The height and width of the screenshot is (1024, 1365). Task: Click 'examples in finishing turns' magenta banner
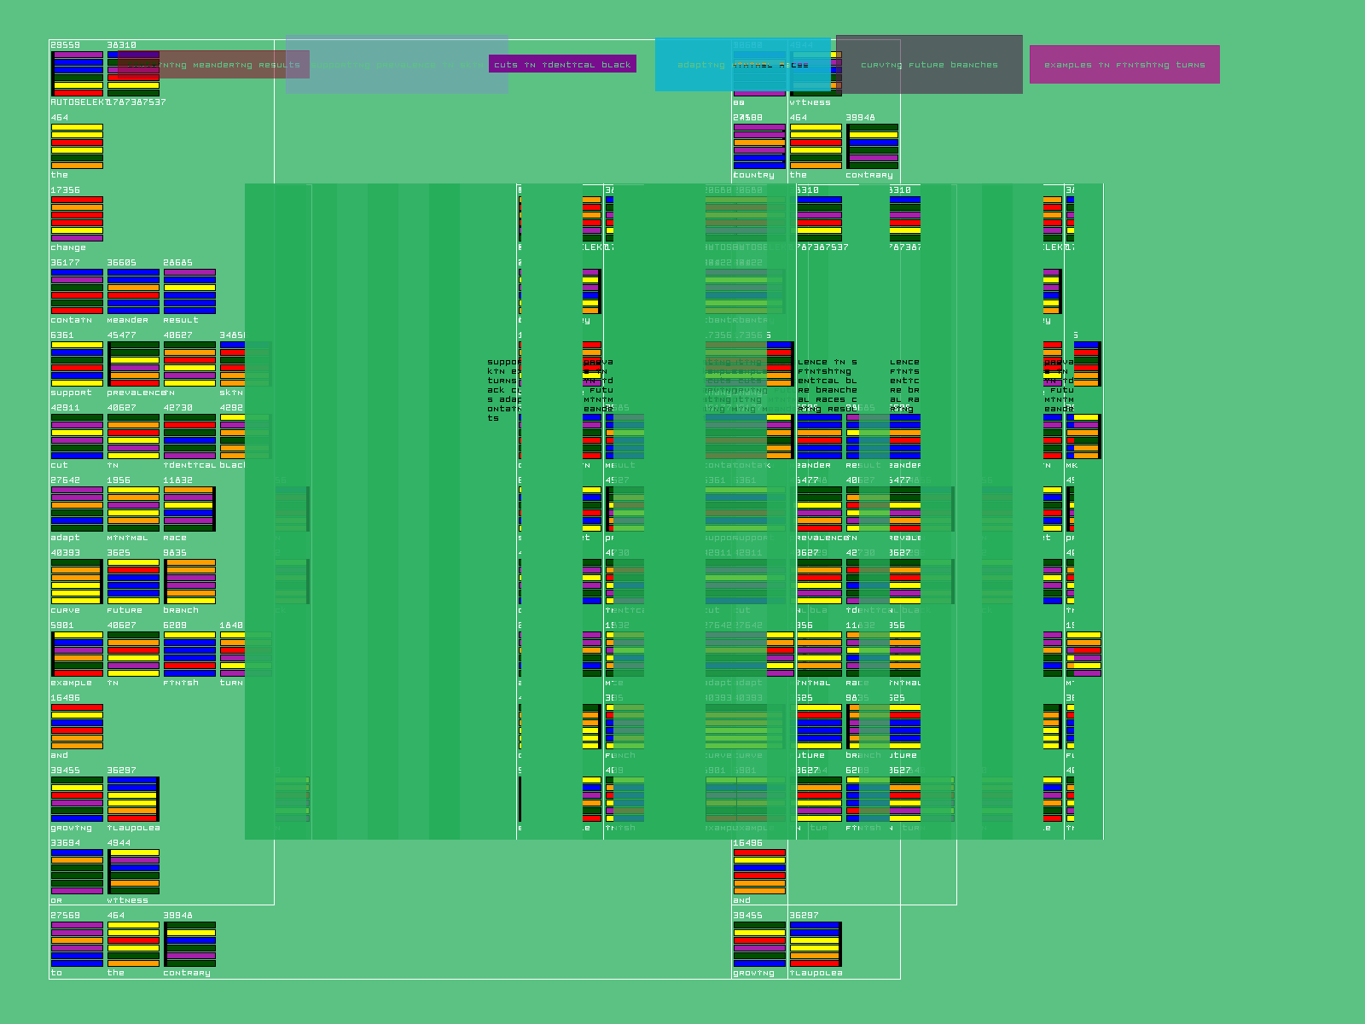1124,64
